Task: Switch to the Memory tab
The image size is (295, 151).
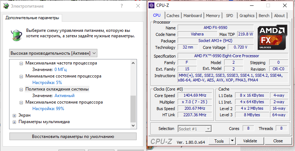Action: 213,16
